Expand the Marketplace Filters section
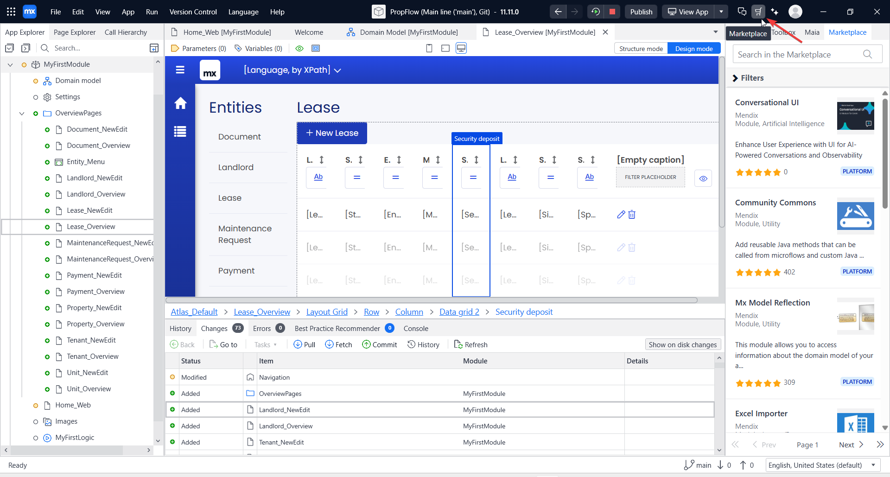This screenshot has width=890, height=477. (x=747, y=78)
